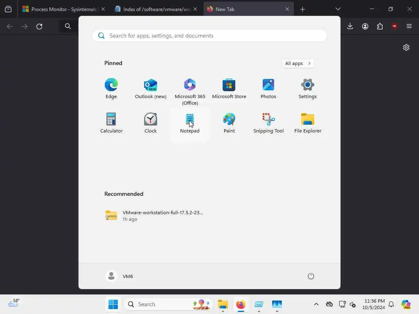Click the taskbar Search box

pyautogui.click(x=168, y=304)
